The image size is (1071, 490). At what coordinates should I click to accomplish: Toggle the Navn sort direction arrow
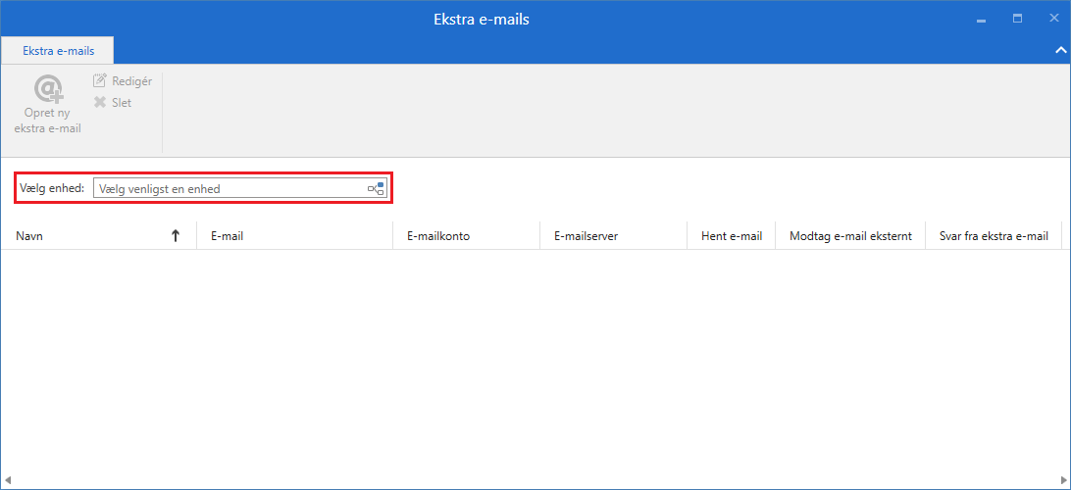[x=175, y=236]
